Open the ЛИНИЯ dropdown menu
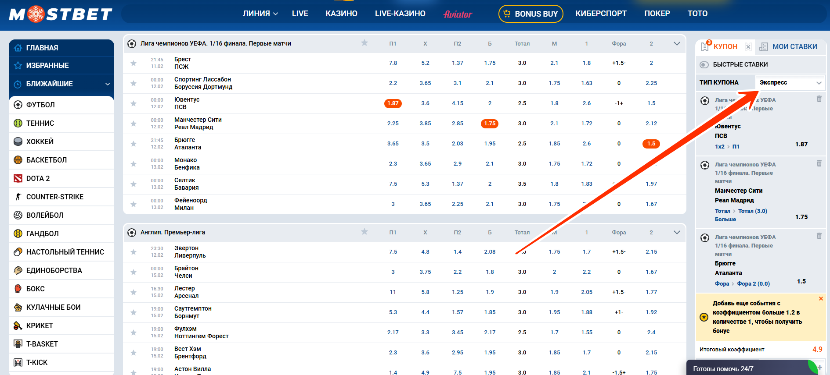The width and height of the screenshot is (830, 375). (x=260, y=14)
